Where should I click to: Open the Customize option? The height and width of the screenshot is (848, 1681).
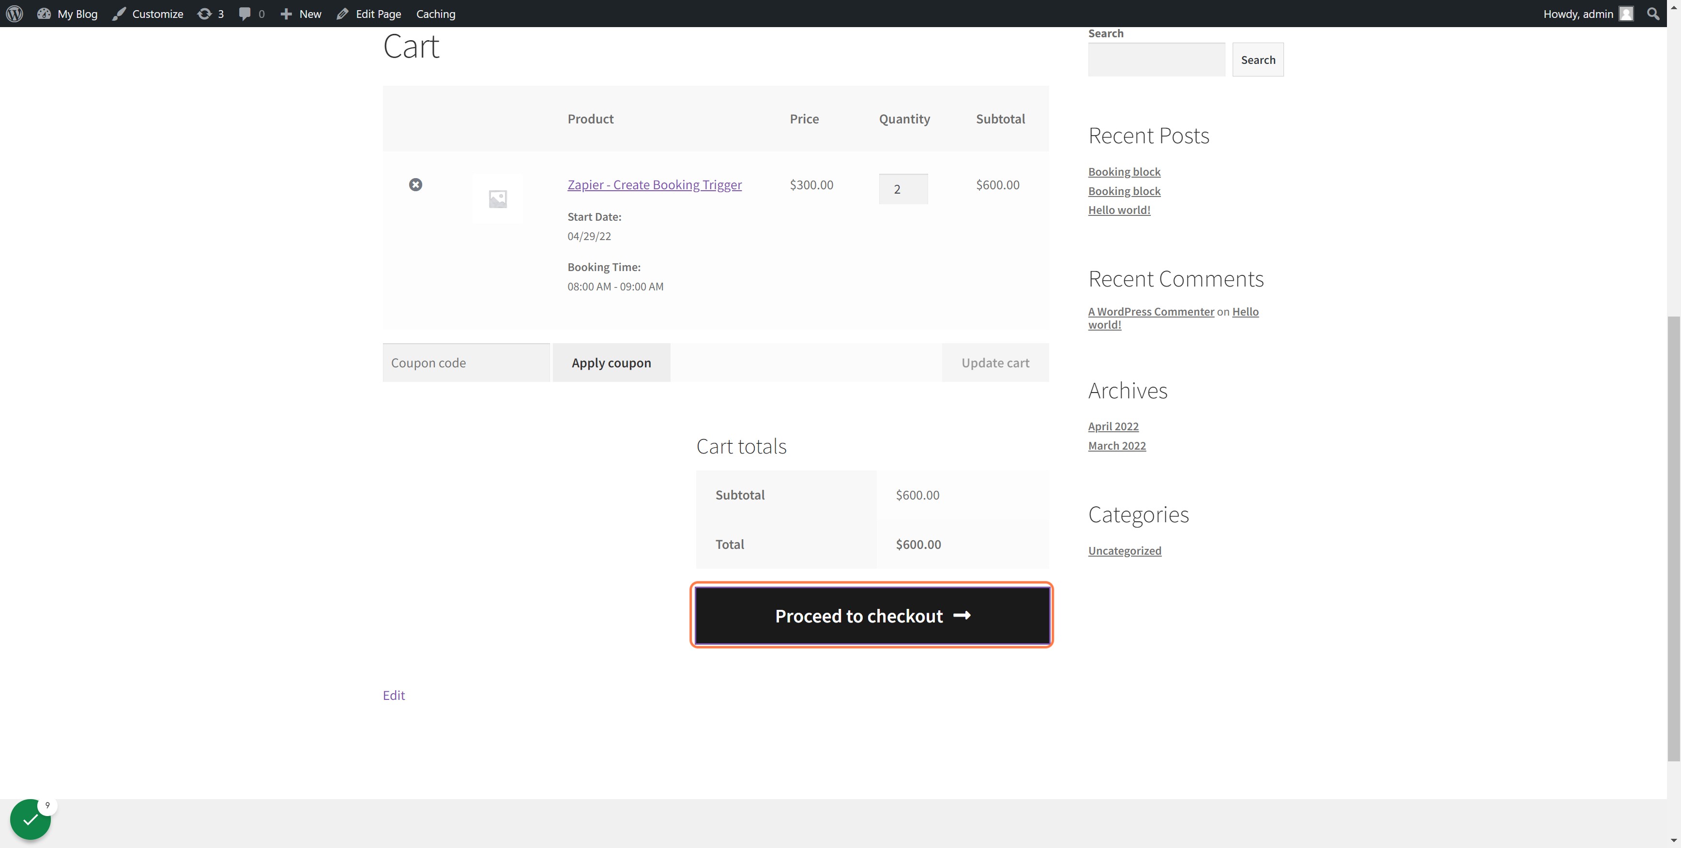(148, 14)
